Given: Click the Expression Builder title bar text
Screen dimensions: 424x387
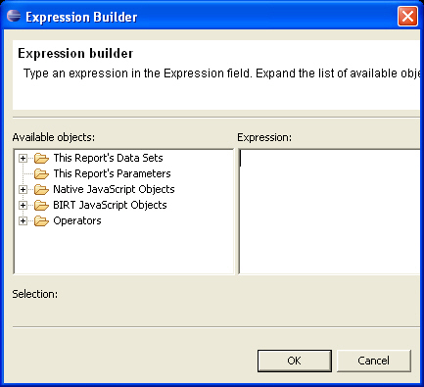Looking at the screenshot, I should point(81,17).
